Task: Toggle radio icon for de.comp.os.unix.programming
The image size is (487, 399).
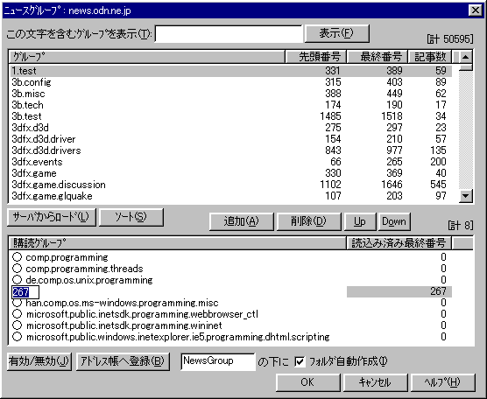Action: (x=18, y=279)
